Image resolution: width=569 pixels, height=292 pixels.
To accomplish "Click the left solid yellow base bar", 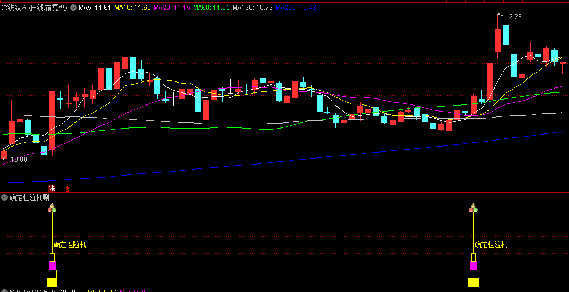I will pyautogui.click(x=53, y=282).
